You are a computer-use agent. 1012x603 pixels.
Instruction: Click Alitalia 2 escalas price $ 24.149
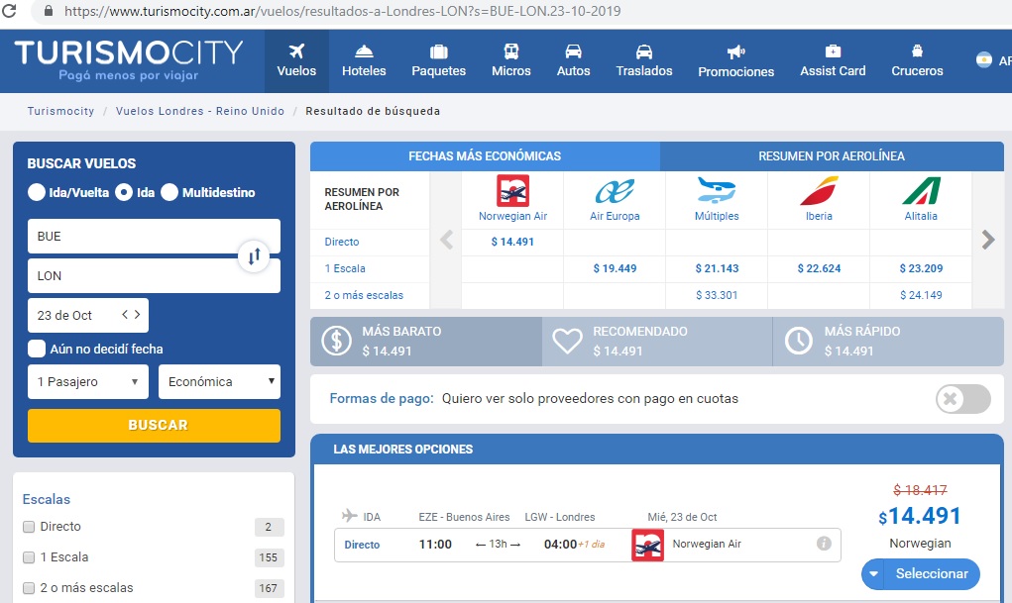tap(921, 295)
